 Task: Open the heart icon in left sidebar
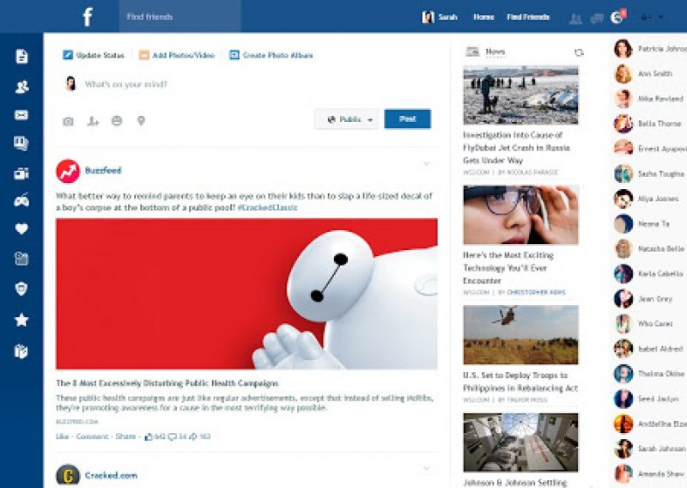point(21,229)
